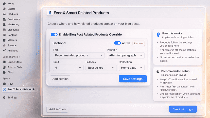Select Customers in the sidebar
The height and width of the screenshot is (118, 210).
[14, 19]
